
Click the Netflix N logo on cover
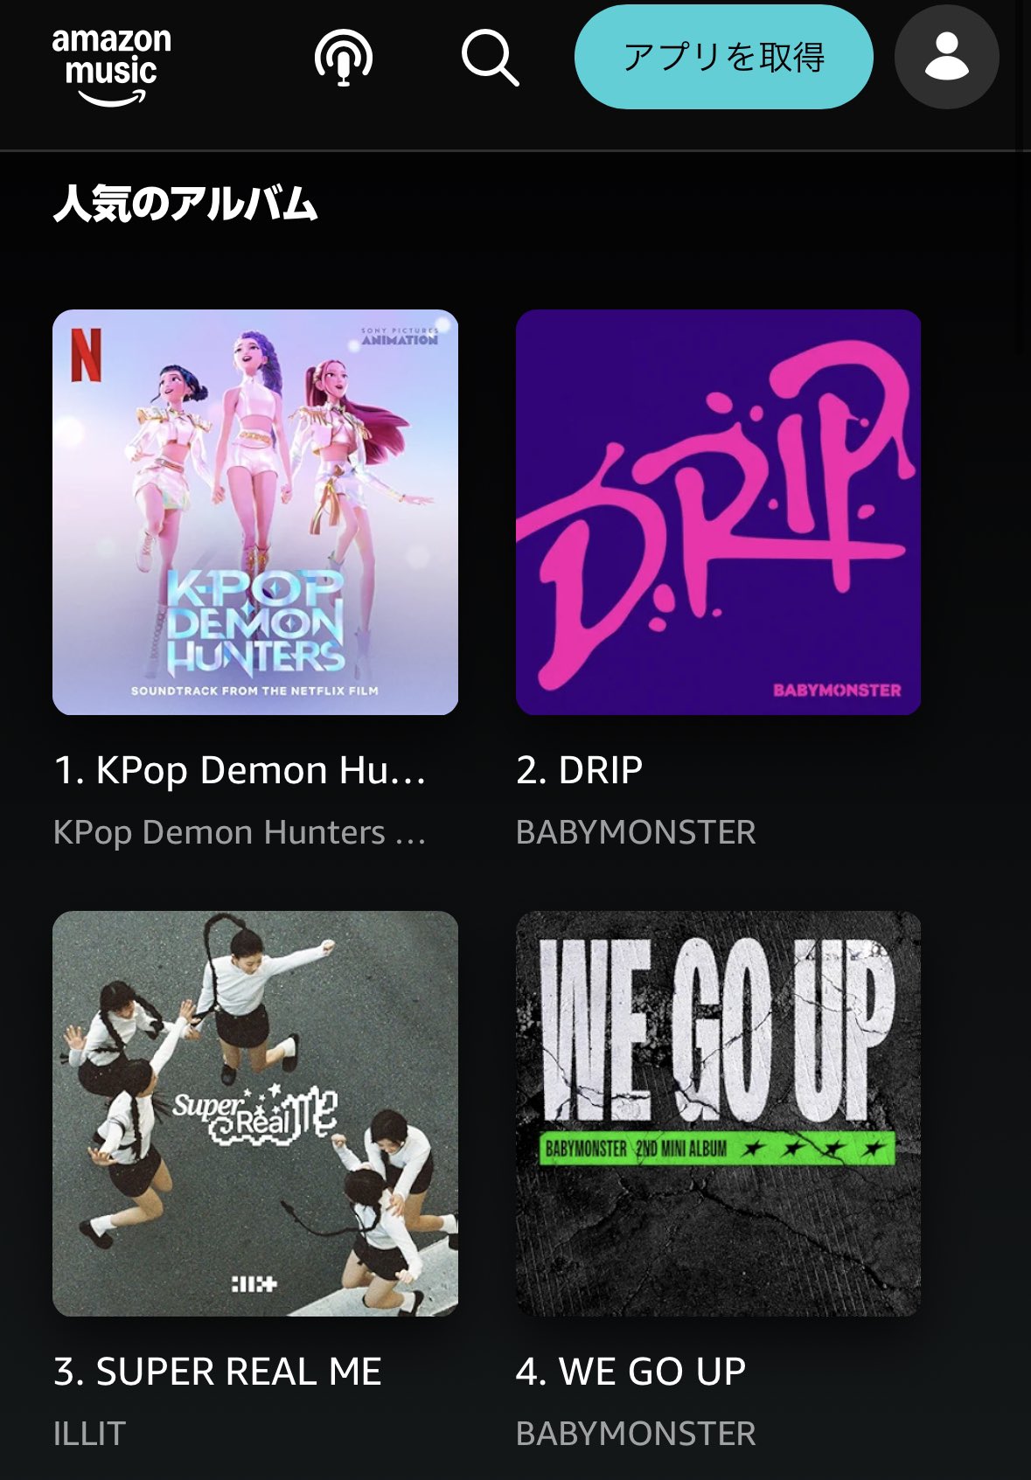coord(87,355)
